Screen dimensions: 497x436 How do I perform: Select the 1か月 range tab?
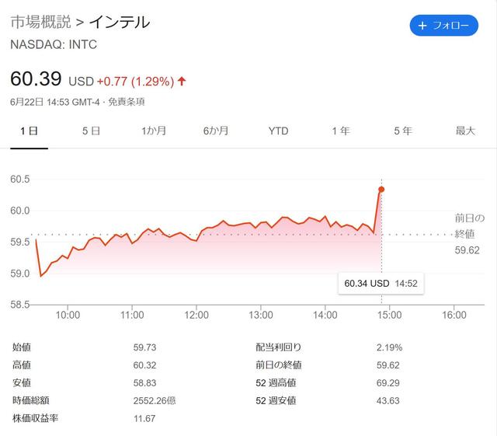154,131
